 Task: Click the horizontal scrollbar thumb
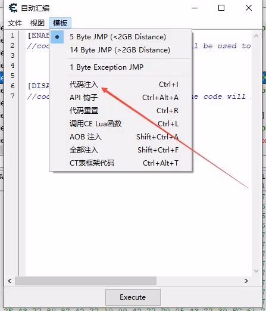click(86, 281)
